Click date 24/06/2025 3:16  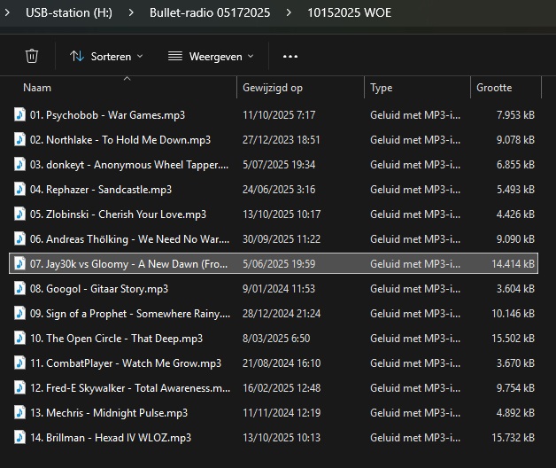tap(279, 190)
